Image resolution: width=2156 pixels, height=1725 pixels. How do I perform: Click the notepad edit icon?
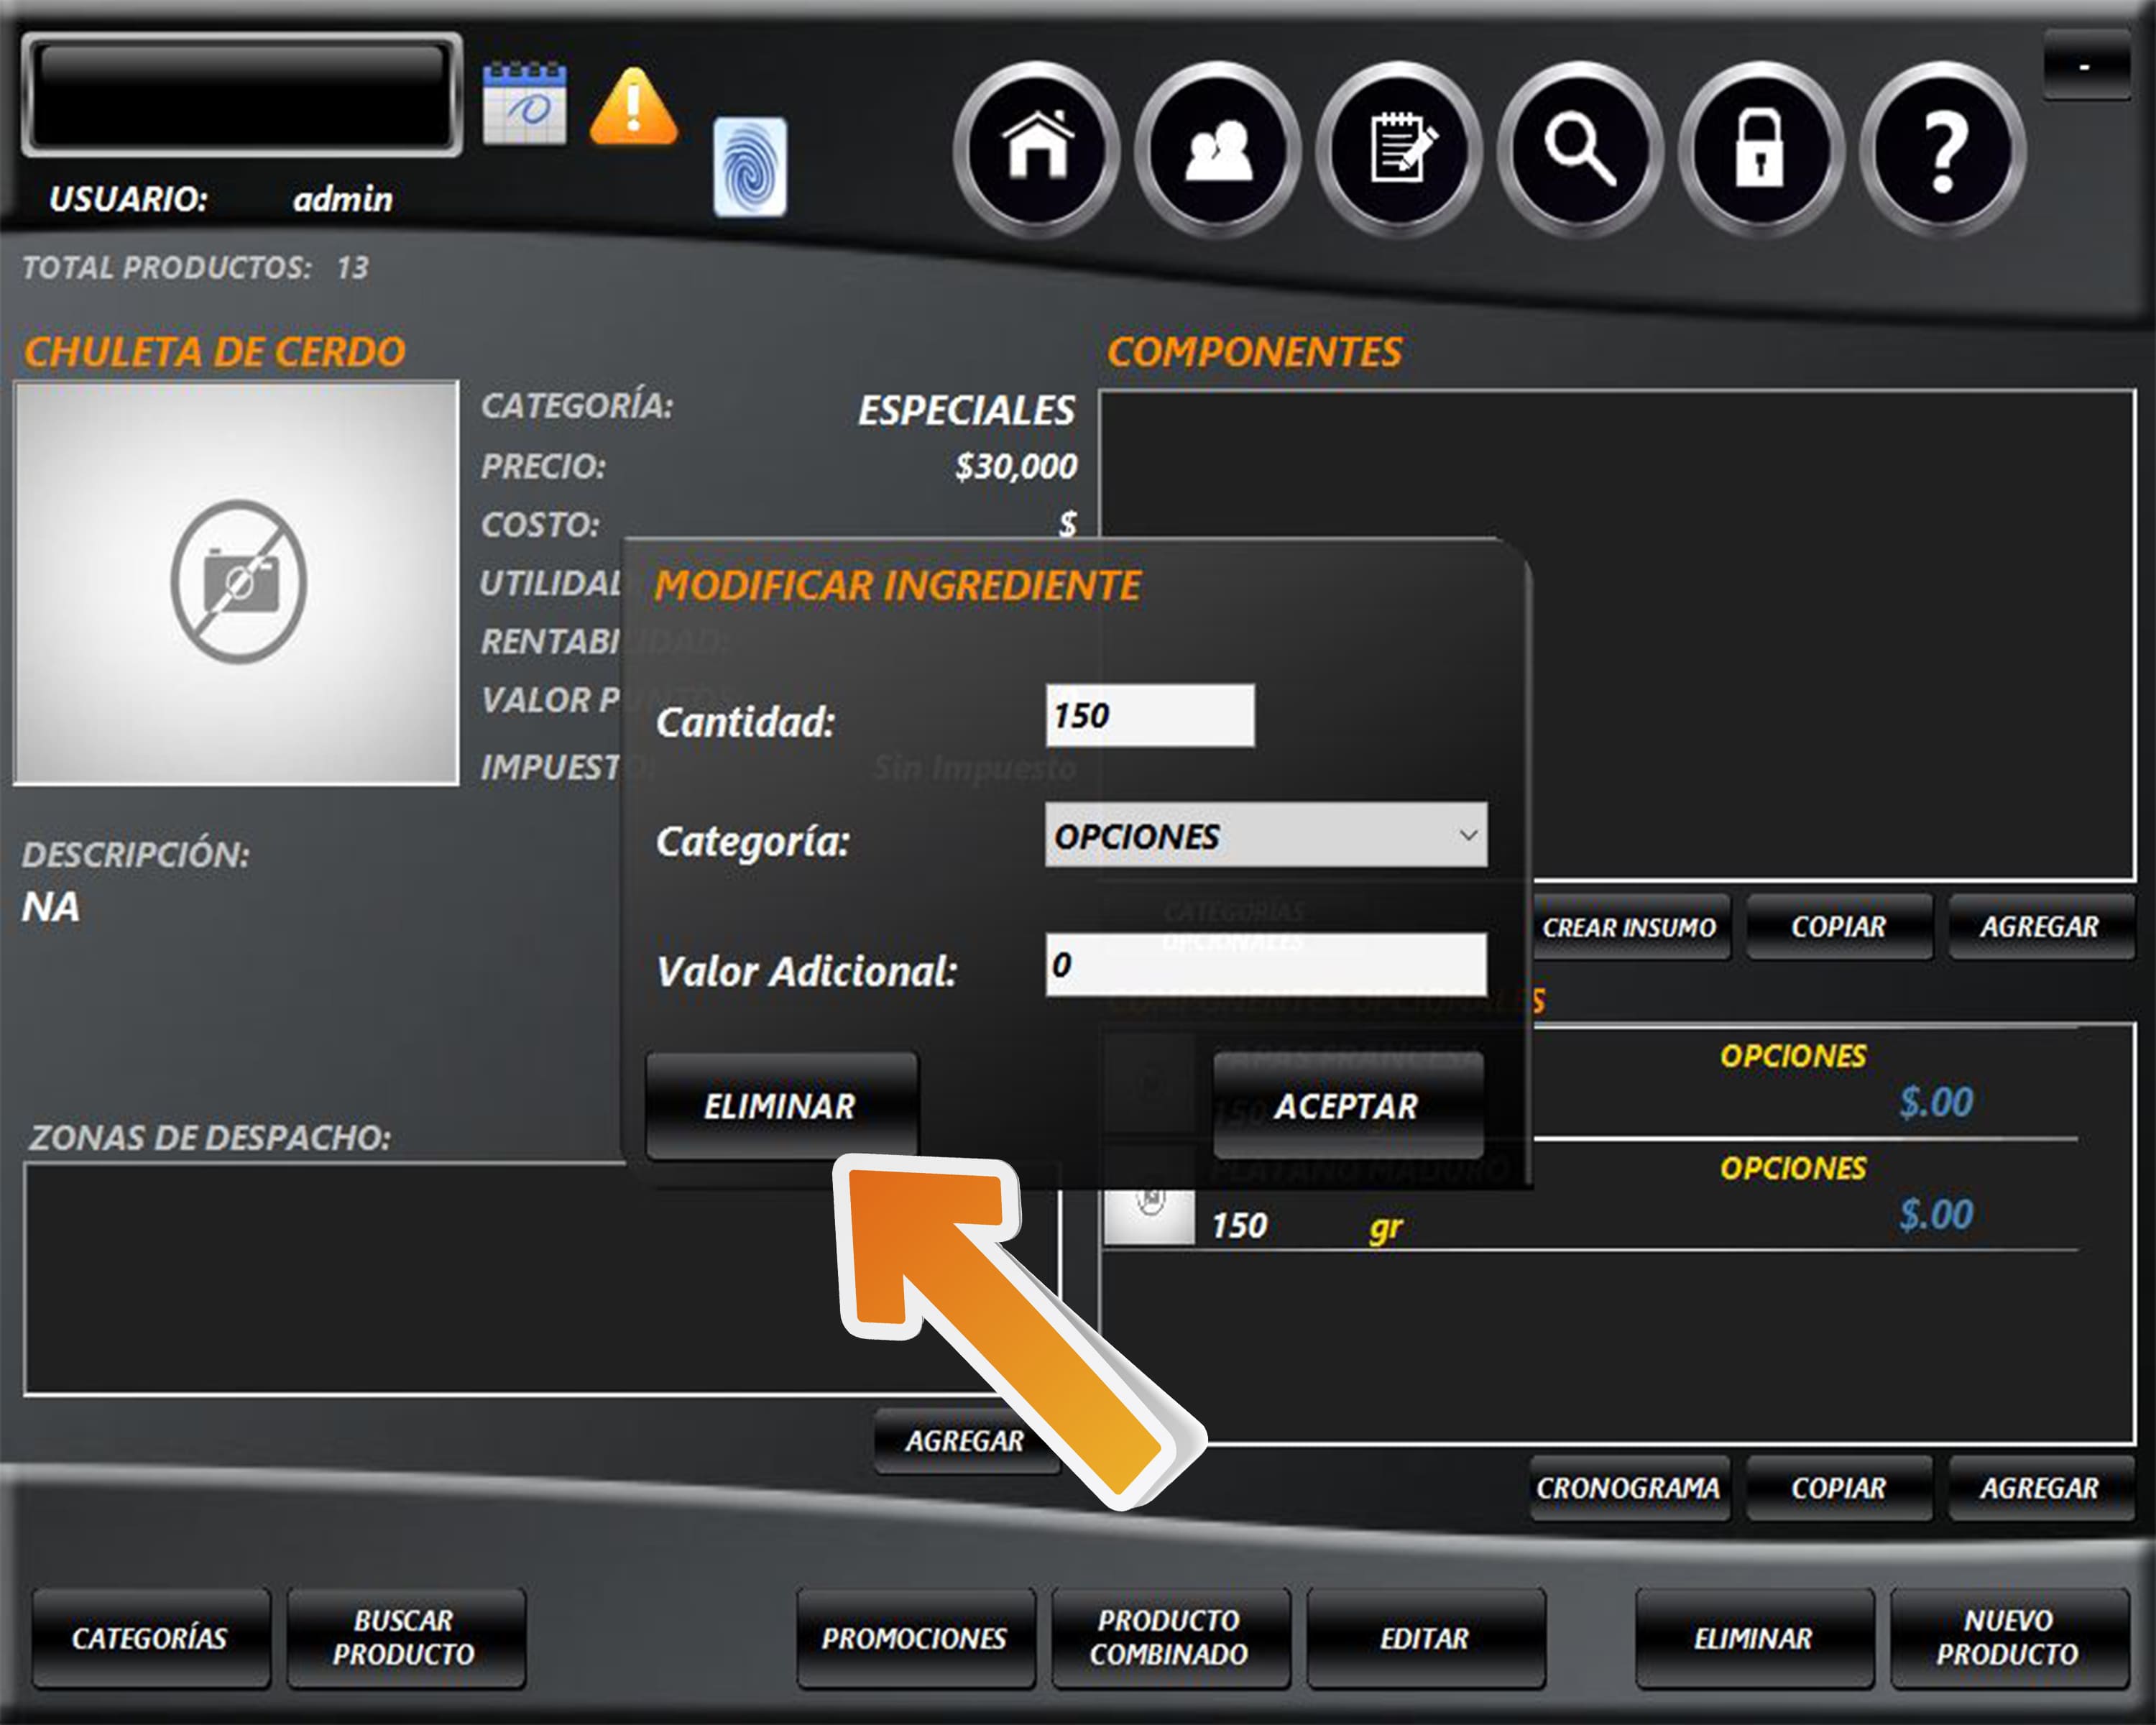(1399, 149)
